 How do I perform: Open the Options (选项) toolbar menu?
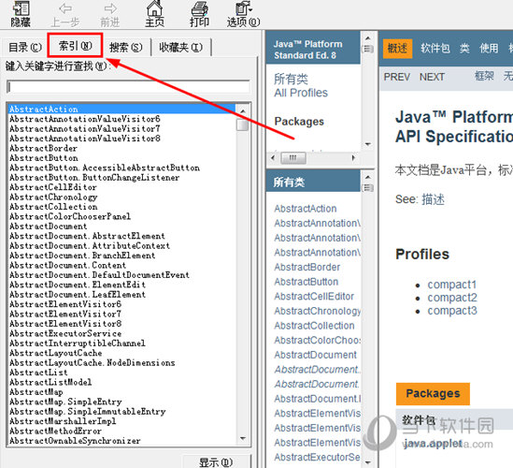tap(243, 14)
